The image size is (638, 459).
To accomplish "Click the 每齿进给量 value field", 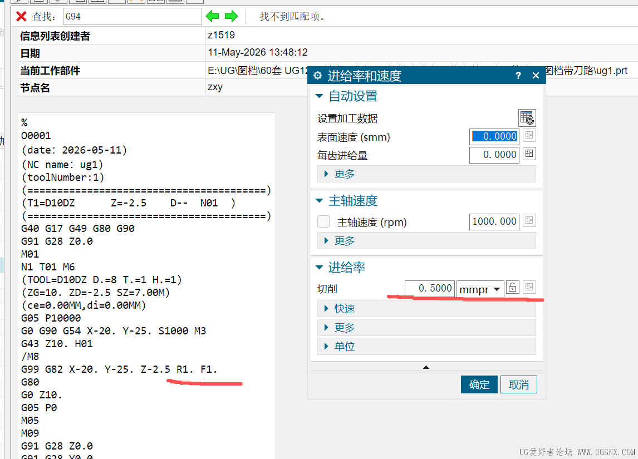I will (494, 155).
